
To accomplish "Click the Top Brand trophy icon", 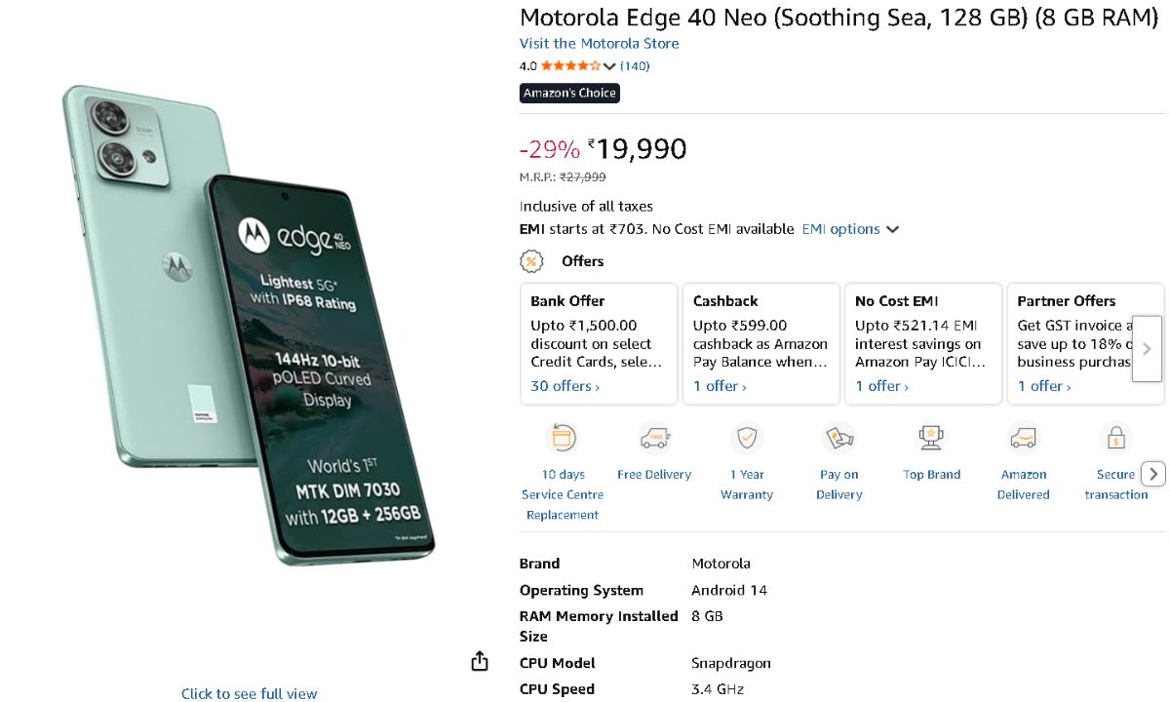I will point(931,438).
